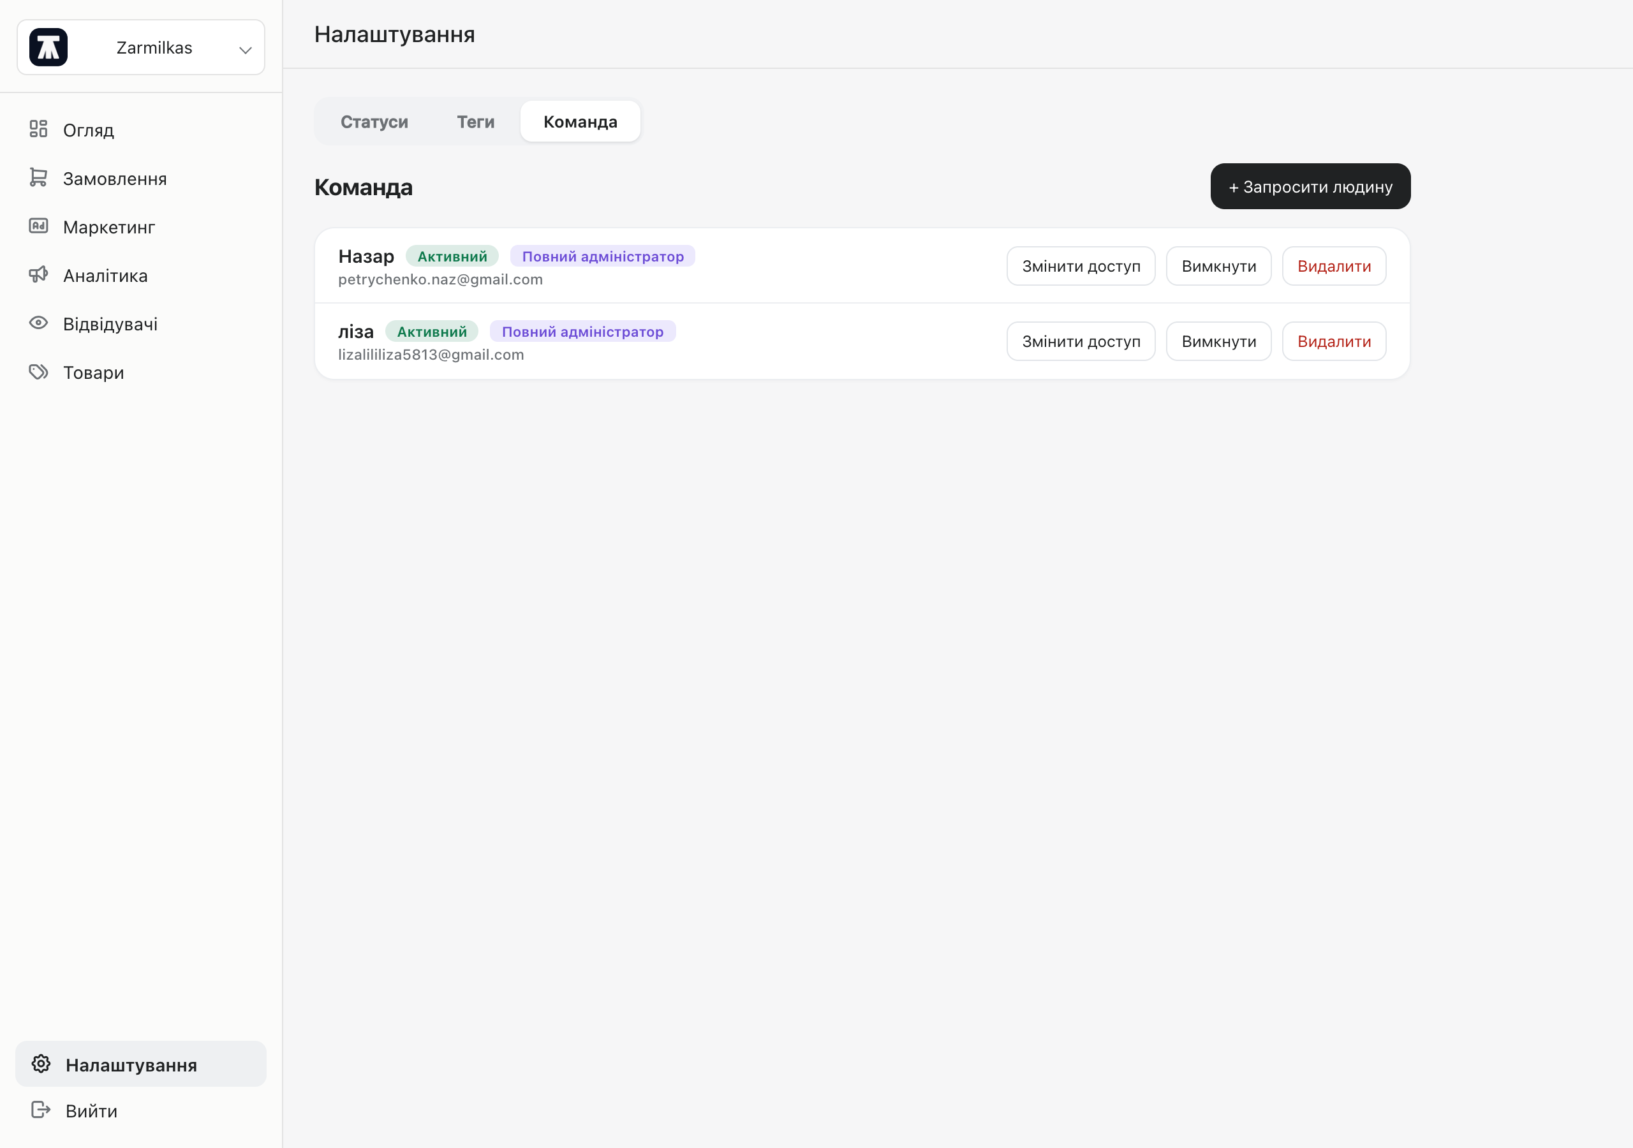Click the name ліза in the team list
Image resolution: width=1633 pixels, height=1148 pixels.
click(355, 332)
